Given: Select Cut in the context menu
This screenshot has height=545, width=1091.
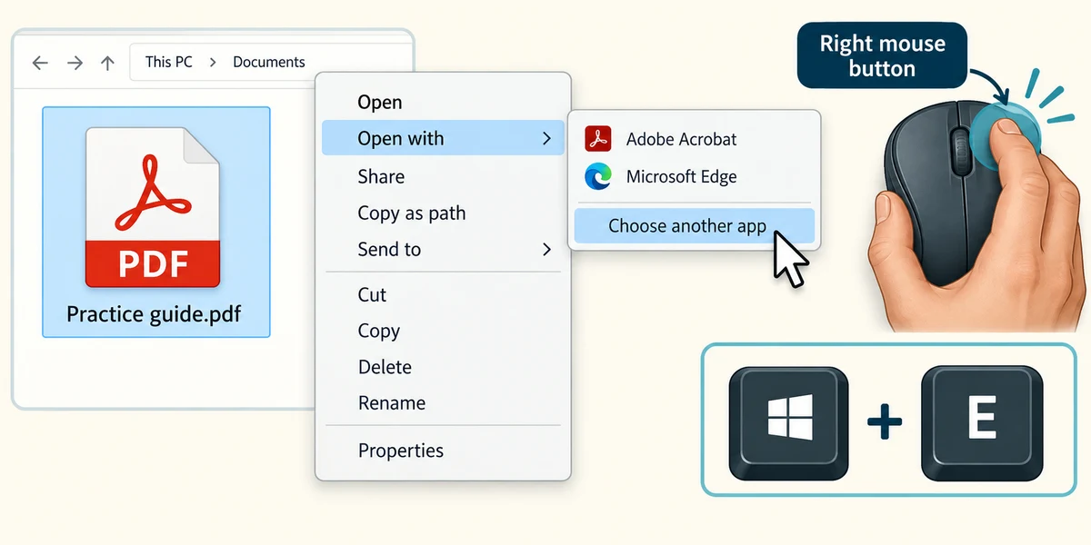Looking at the screenshot, I should [443, 295].
